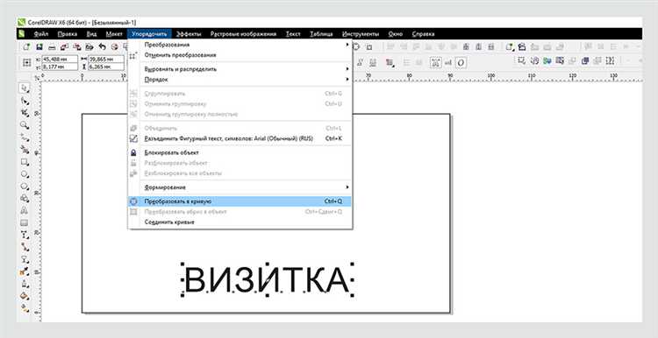The height and width of the screenshot is (338, 658).
Task: Open the Растровые изображения menu
Action: coord(243,34)
